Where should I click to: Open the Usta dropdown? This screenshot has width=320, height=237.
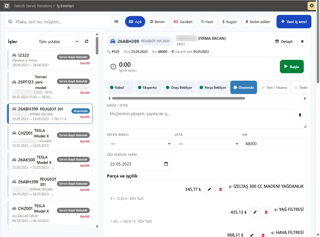207,144
